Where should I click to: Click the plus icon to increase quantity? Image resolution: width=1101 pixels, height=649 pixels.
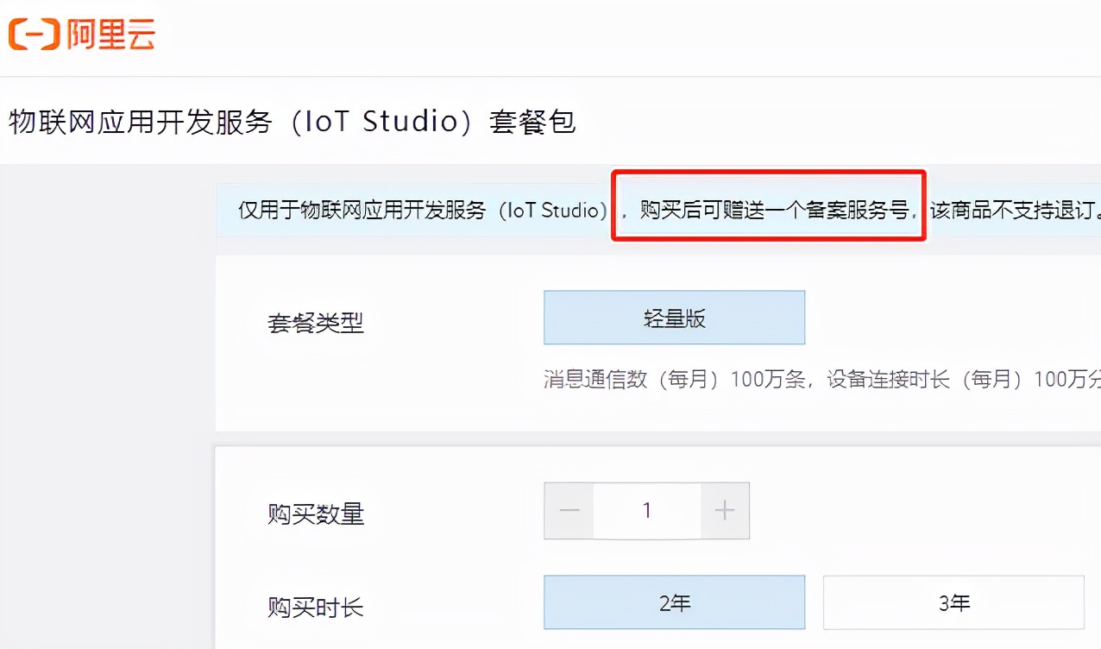coord(724,510)
